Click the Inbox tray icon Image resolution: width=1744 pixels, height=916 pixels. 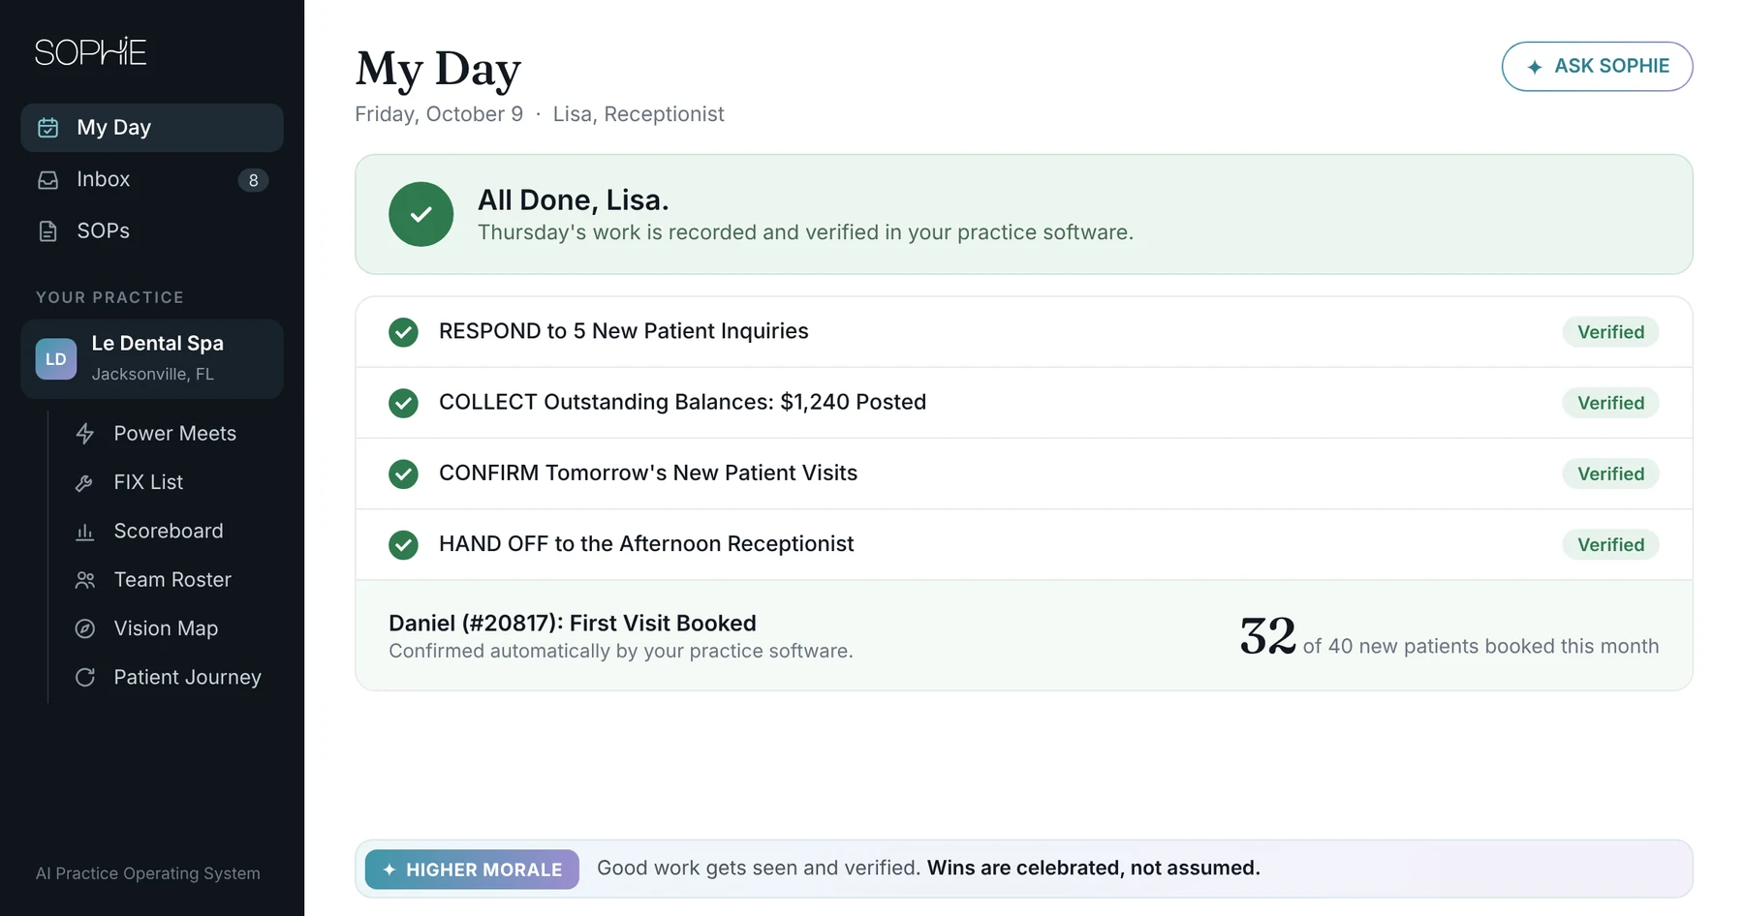(x=48, y=180)
